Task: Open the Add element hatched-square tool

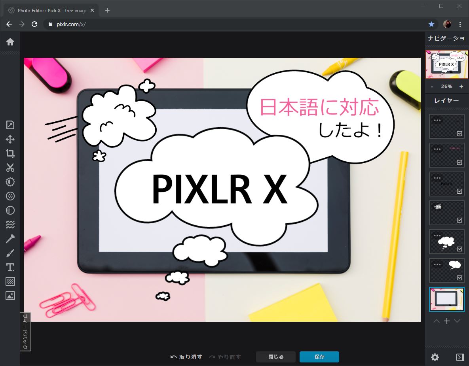Action: [x=10, y=281]
